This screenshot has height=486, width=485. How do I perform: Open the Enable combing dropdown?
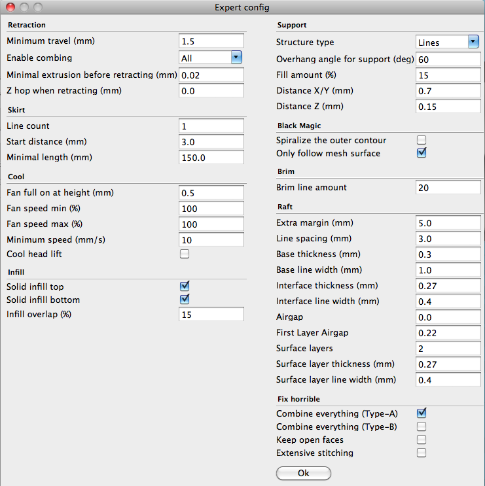tap(211, 58)
